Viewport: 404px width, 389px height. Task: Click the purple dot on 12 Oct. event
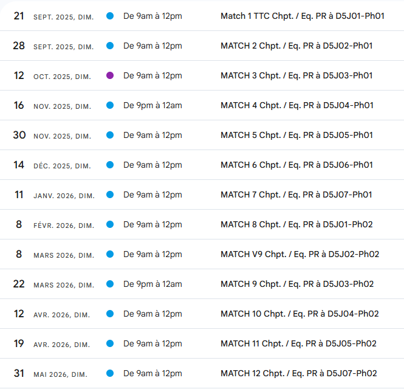coord(110,75)
